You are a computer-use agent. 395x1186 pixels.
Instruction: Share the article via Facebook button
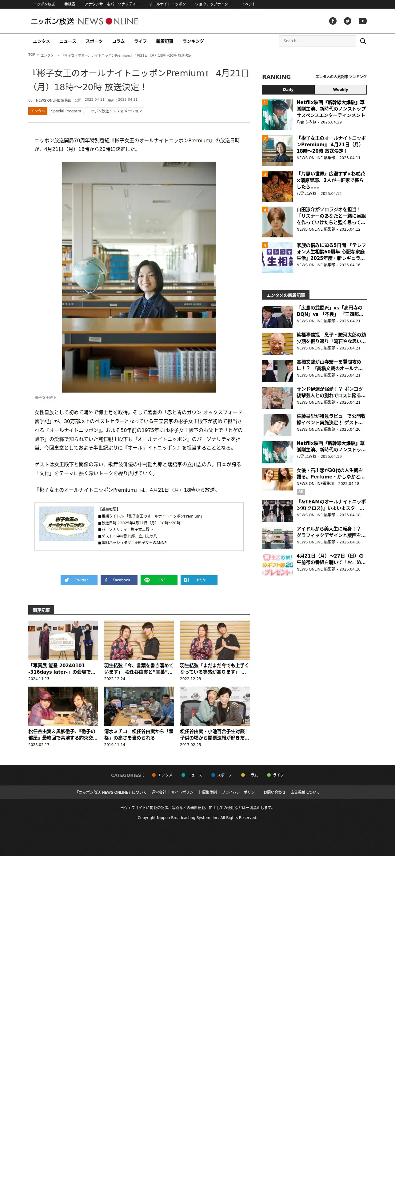click(x=119, y=580)
